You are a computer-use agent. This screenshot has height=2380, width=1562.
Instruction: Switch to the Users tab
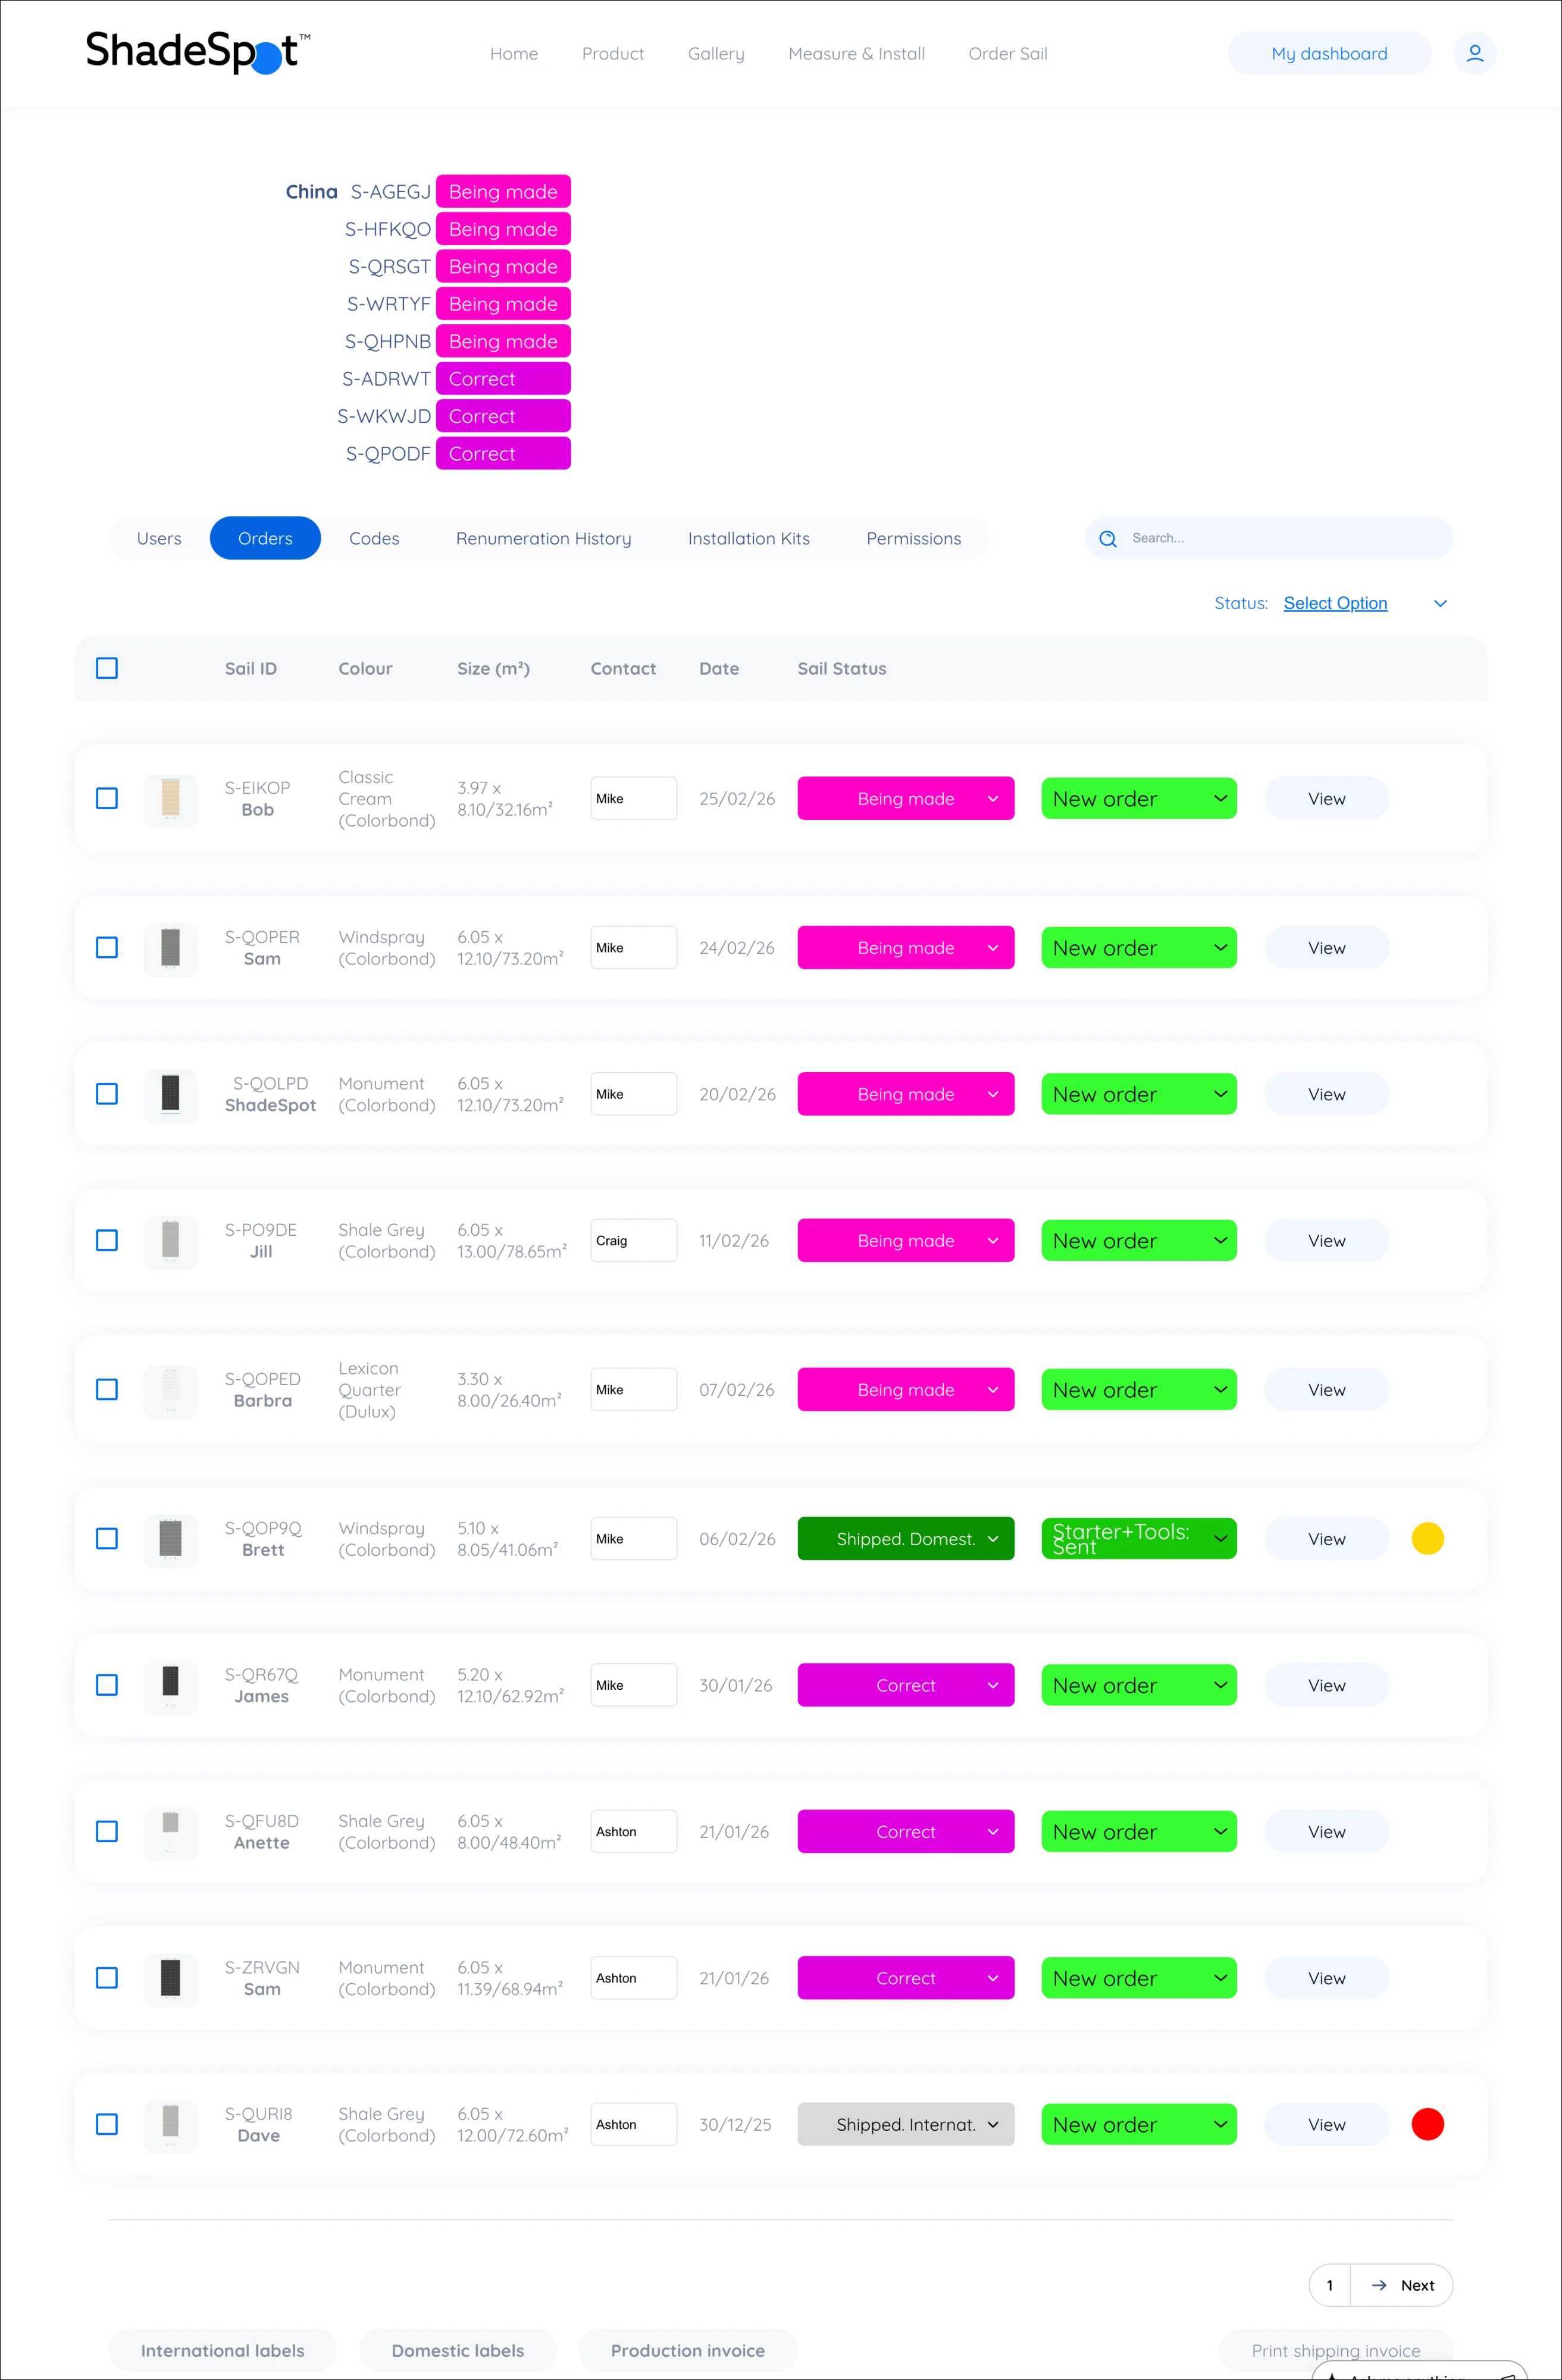(158, 538)
